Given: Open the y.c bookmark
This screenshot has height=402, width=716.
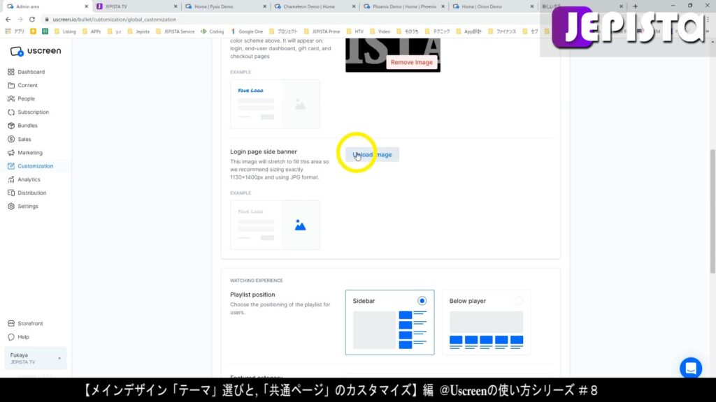Looking at the screenshot, I should pos(114,31).
